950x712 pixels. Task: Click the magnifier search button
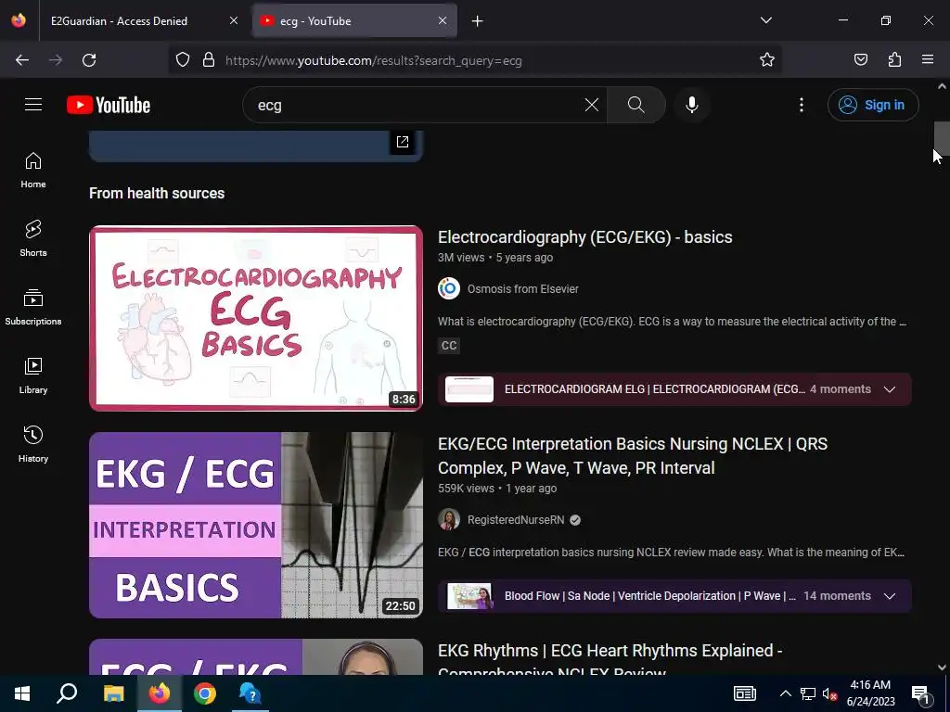point(636,105)
